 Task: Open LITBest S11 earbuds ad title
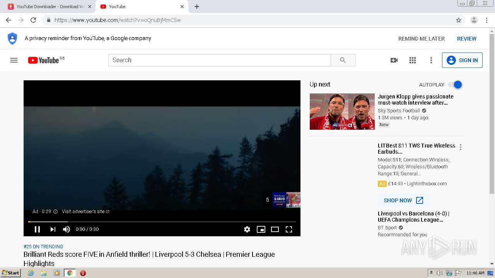click(x=416, y=149)
